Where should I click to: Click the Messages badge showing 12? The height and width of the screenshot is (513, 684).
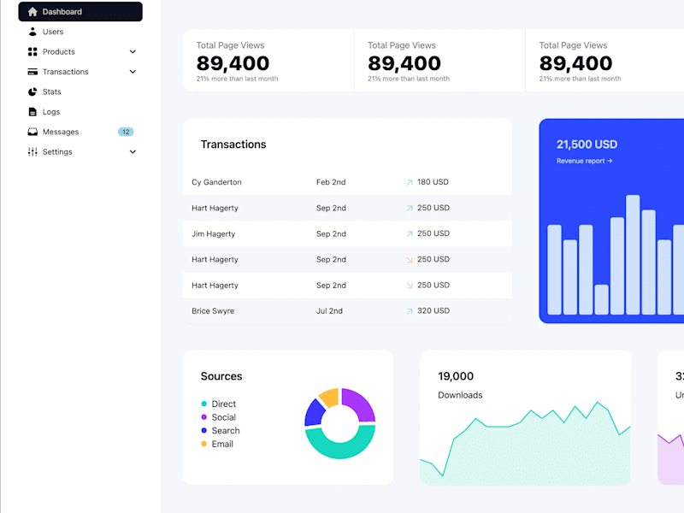point(126,132)
